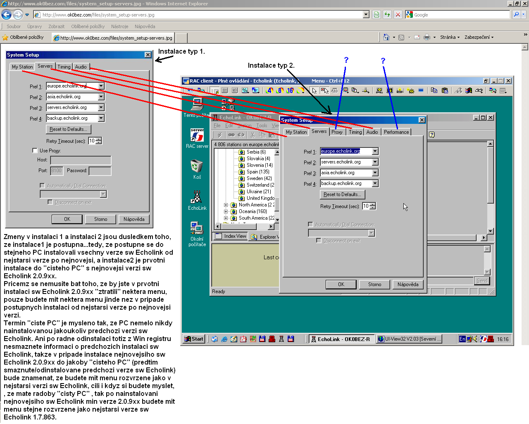529x424 pixels.
Task: Click Storno in Instalace typ 2 System Setup
Action: click(x=375, y=284)
